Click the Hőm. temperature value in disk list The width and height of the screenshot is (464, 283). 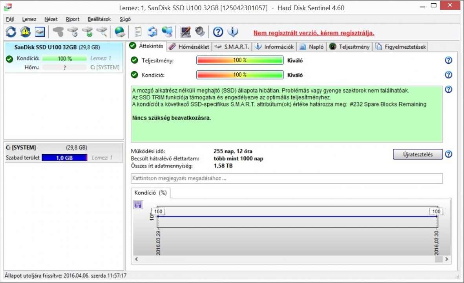[x=64, y=67]
